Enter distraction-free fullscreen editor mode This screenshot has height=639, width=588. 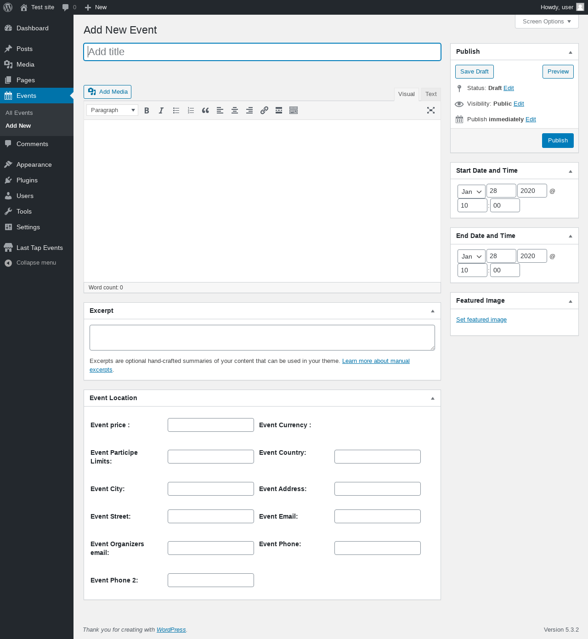[431, 110]
